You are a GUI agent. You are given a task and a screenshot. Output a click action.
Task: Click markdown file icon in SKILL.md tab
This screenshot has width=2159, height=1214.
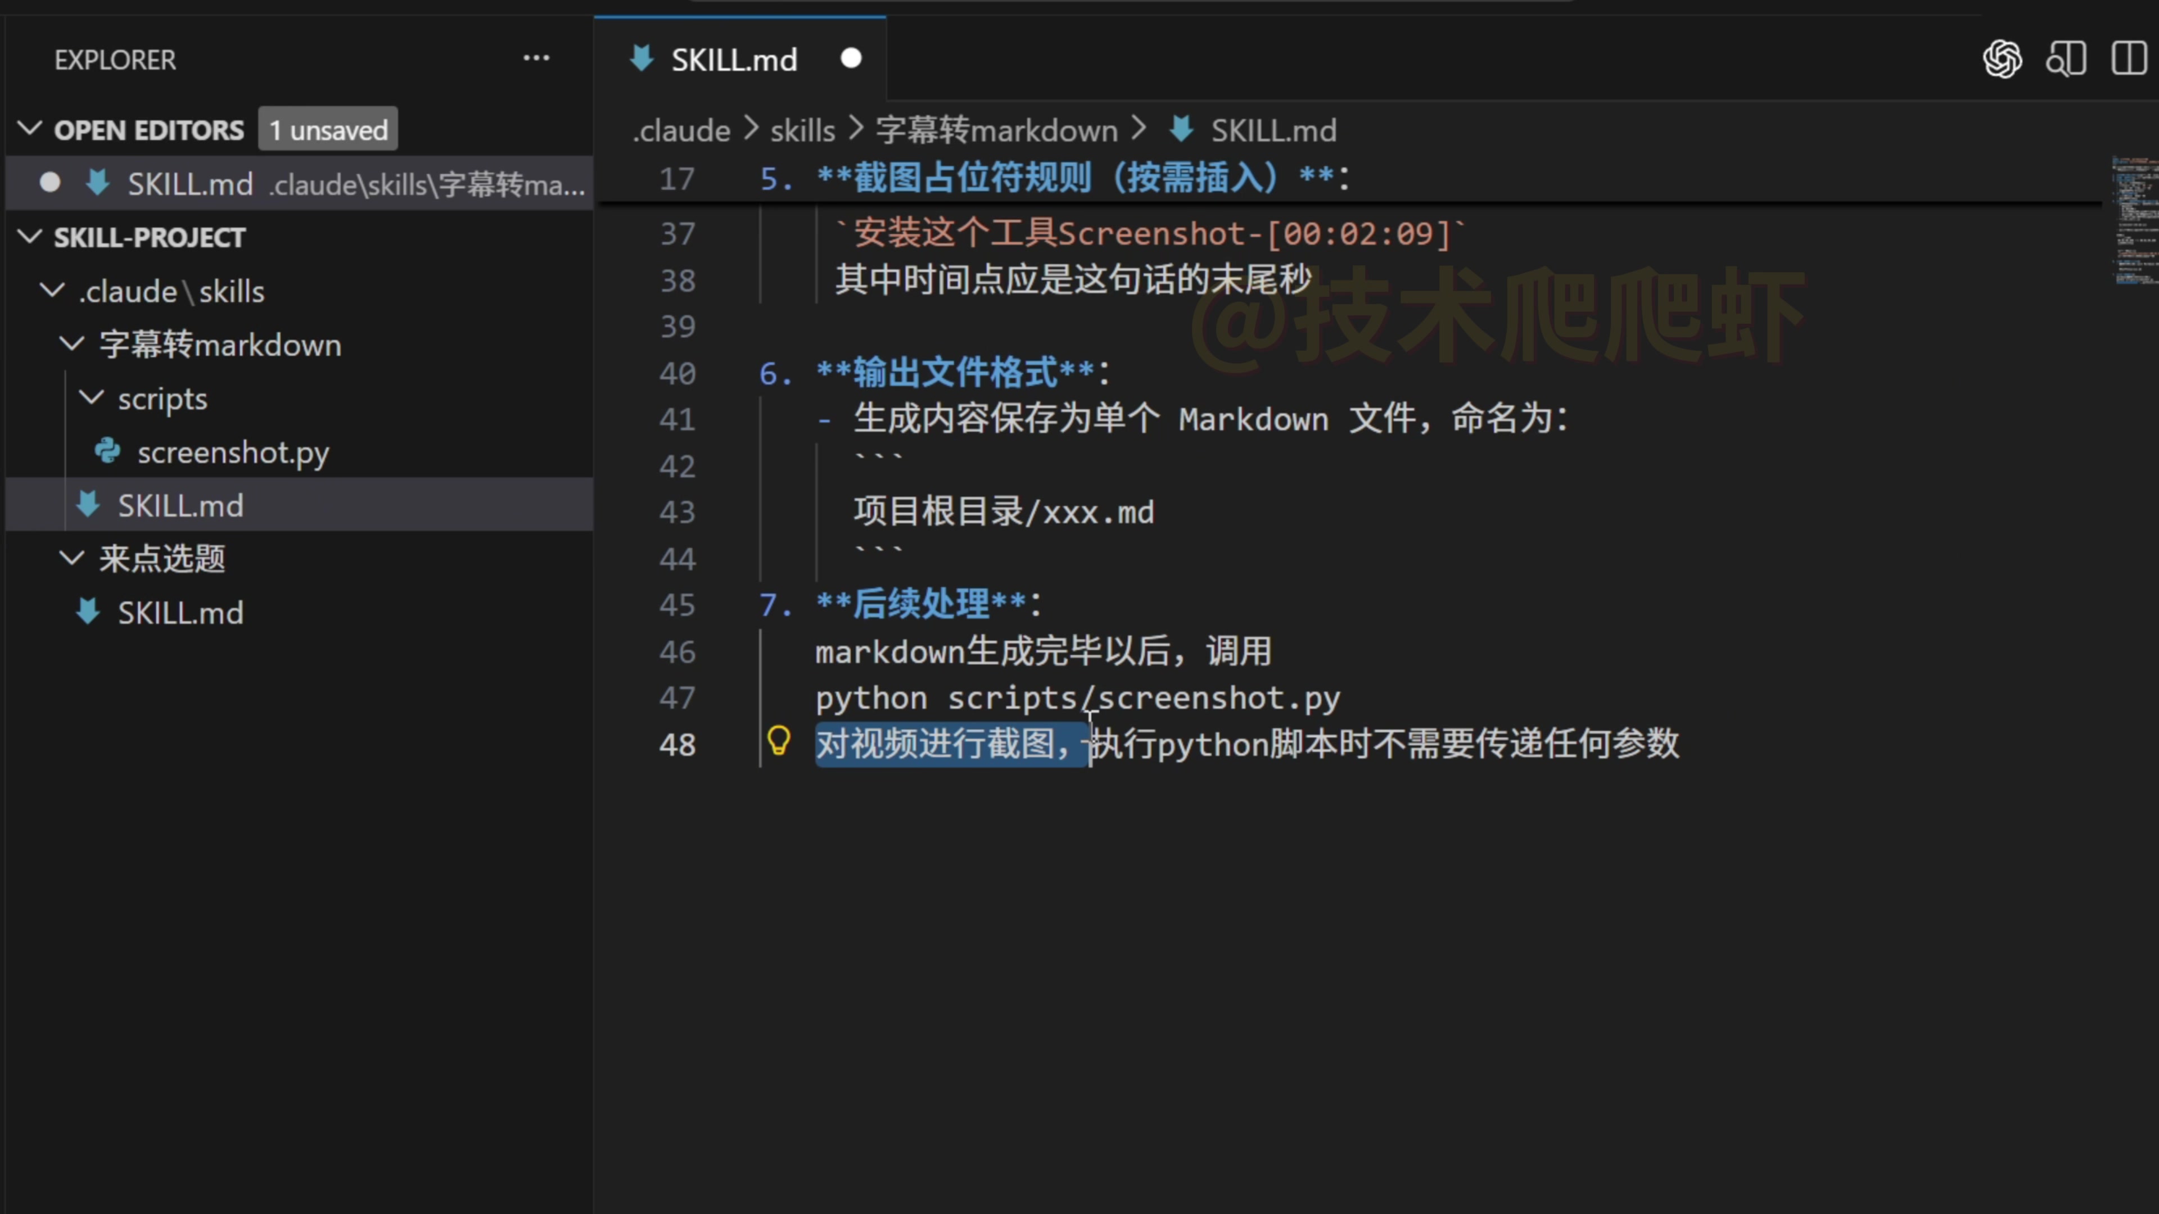coord(642,60)
